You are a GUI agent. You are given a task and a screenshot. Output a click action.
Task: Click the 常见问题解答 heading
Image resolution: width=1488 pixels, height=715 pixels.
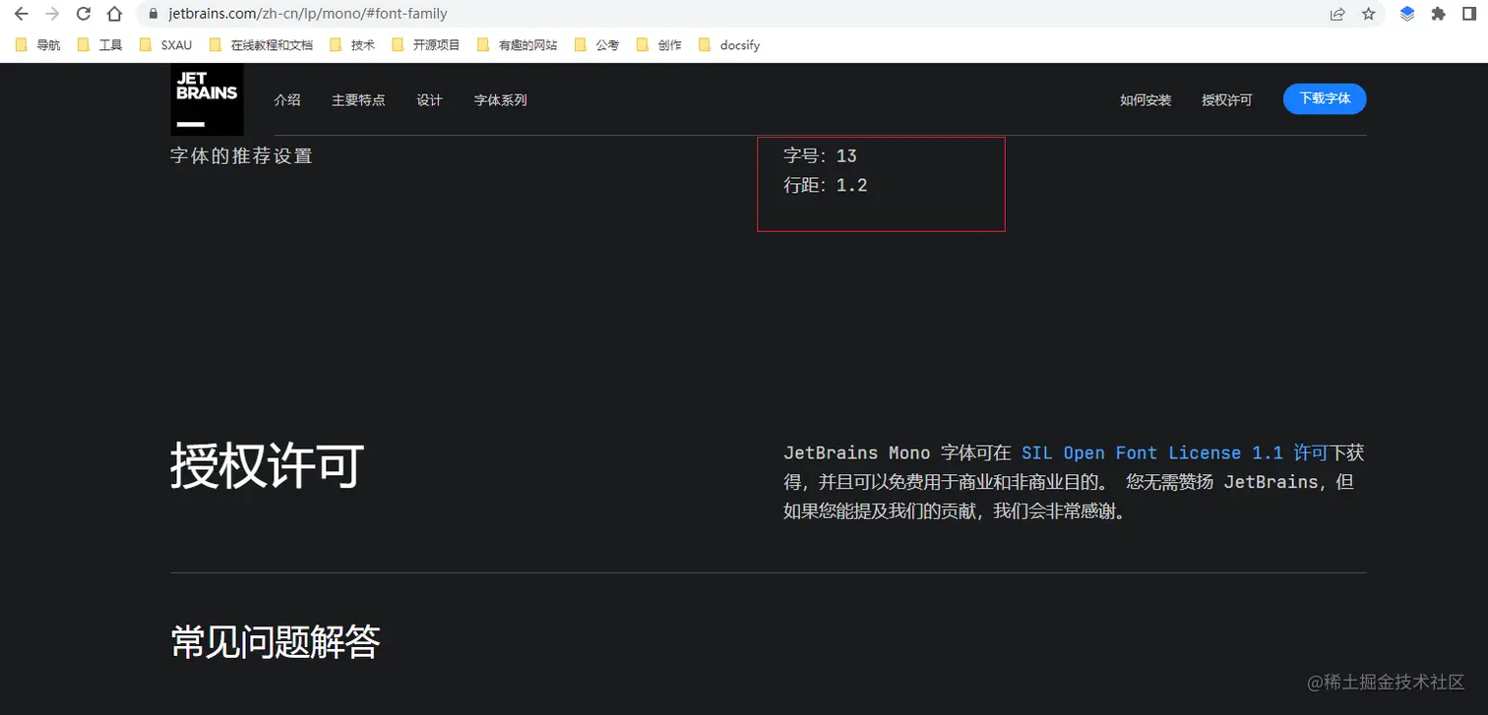tap(276, 641)
